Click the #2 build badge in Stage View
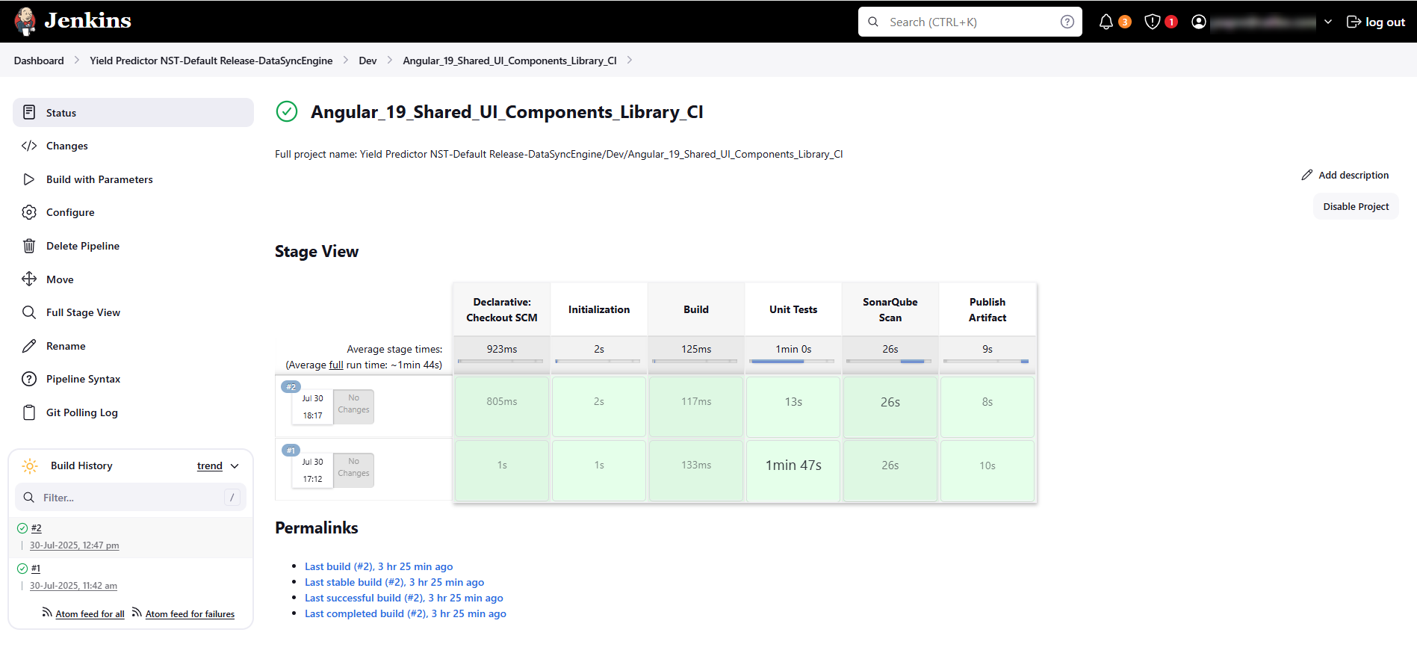1417x659 pixels. point(291,387)
